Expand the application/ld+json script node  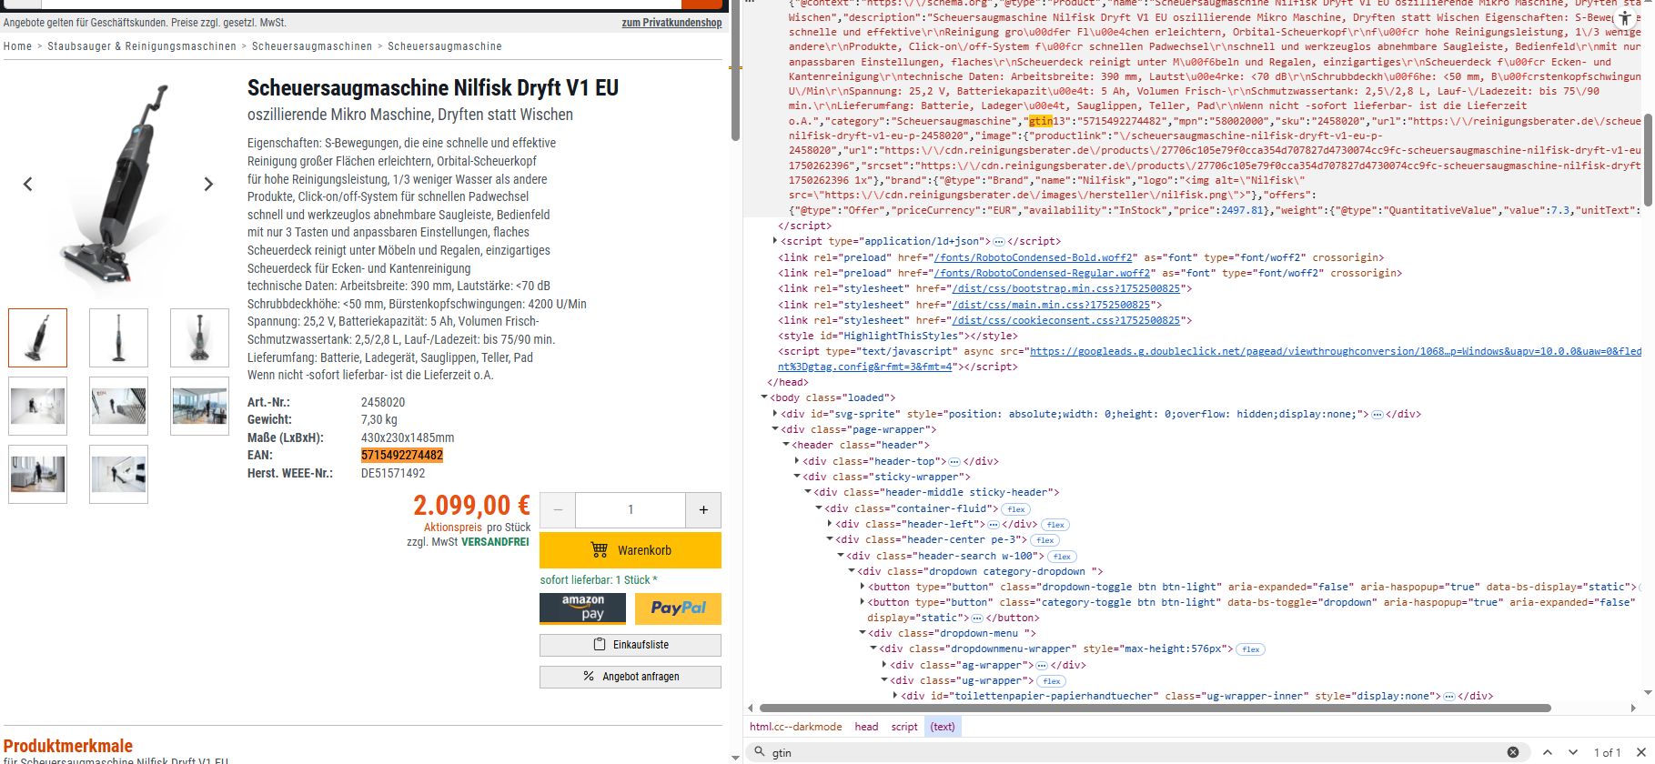coord(774,241)
